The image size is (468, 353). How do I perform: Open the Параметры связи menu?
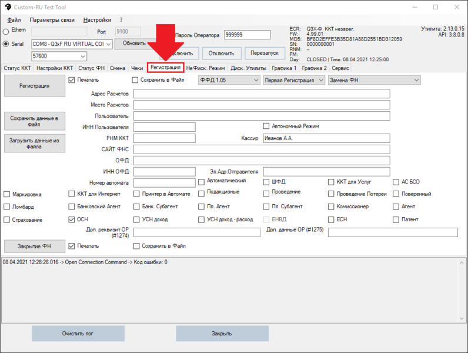(x=52, y=20)
